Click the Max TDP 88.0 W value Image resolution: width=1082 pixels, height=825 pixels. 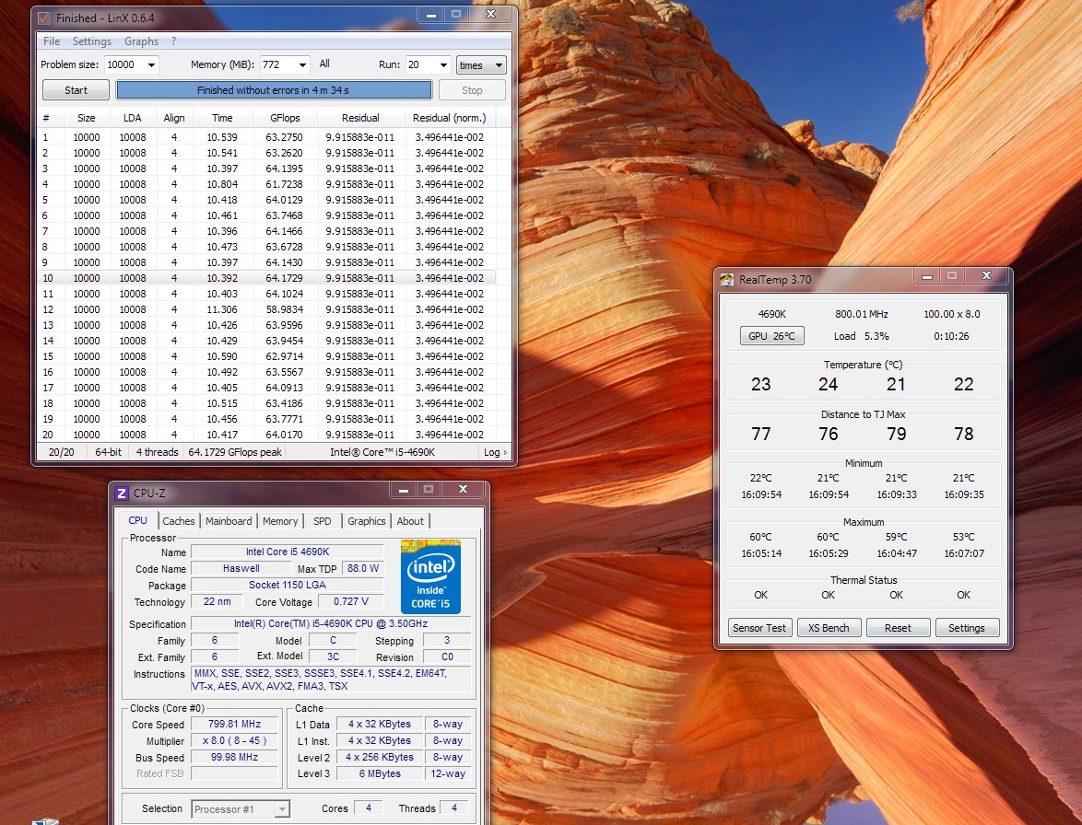[x=363, y=568]
